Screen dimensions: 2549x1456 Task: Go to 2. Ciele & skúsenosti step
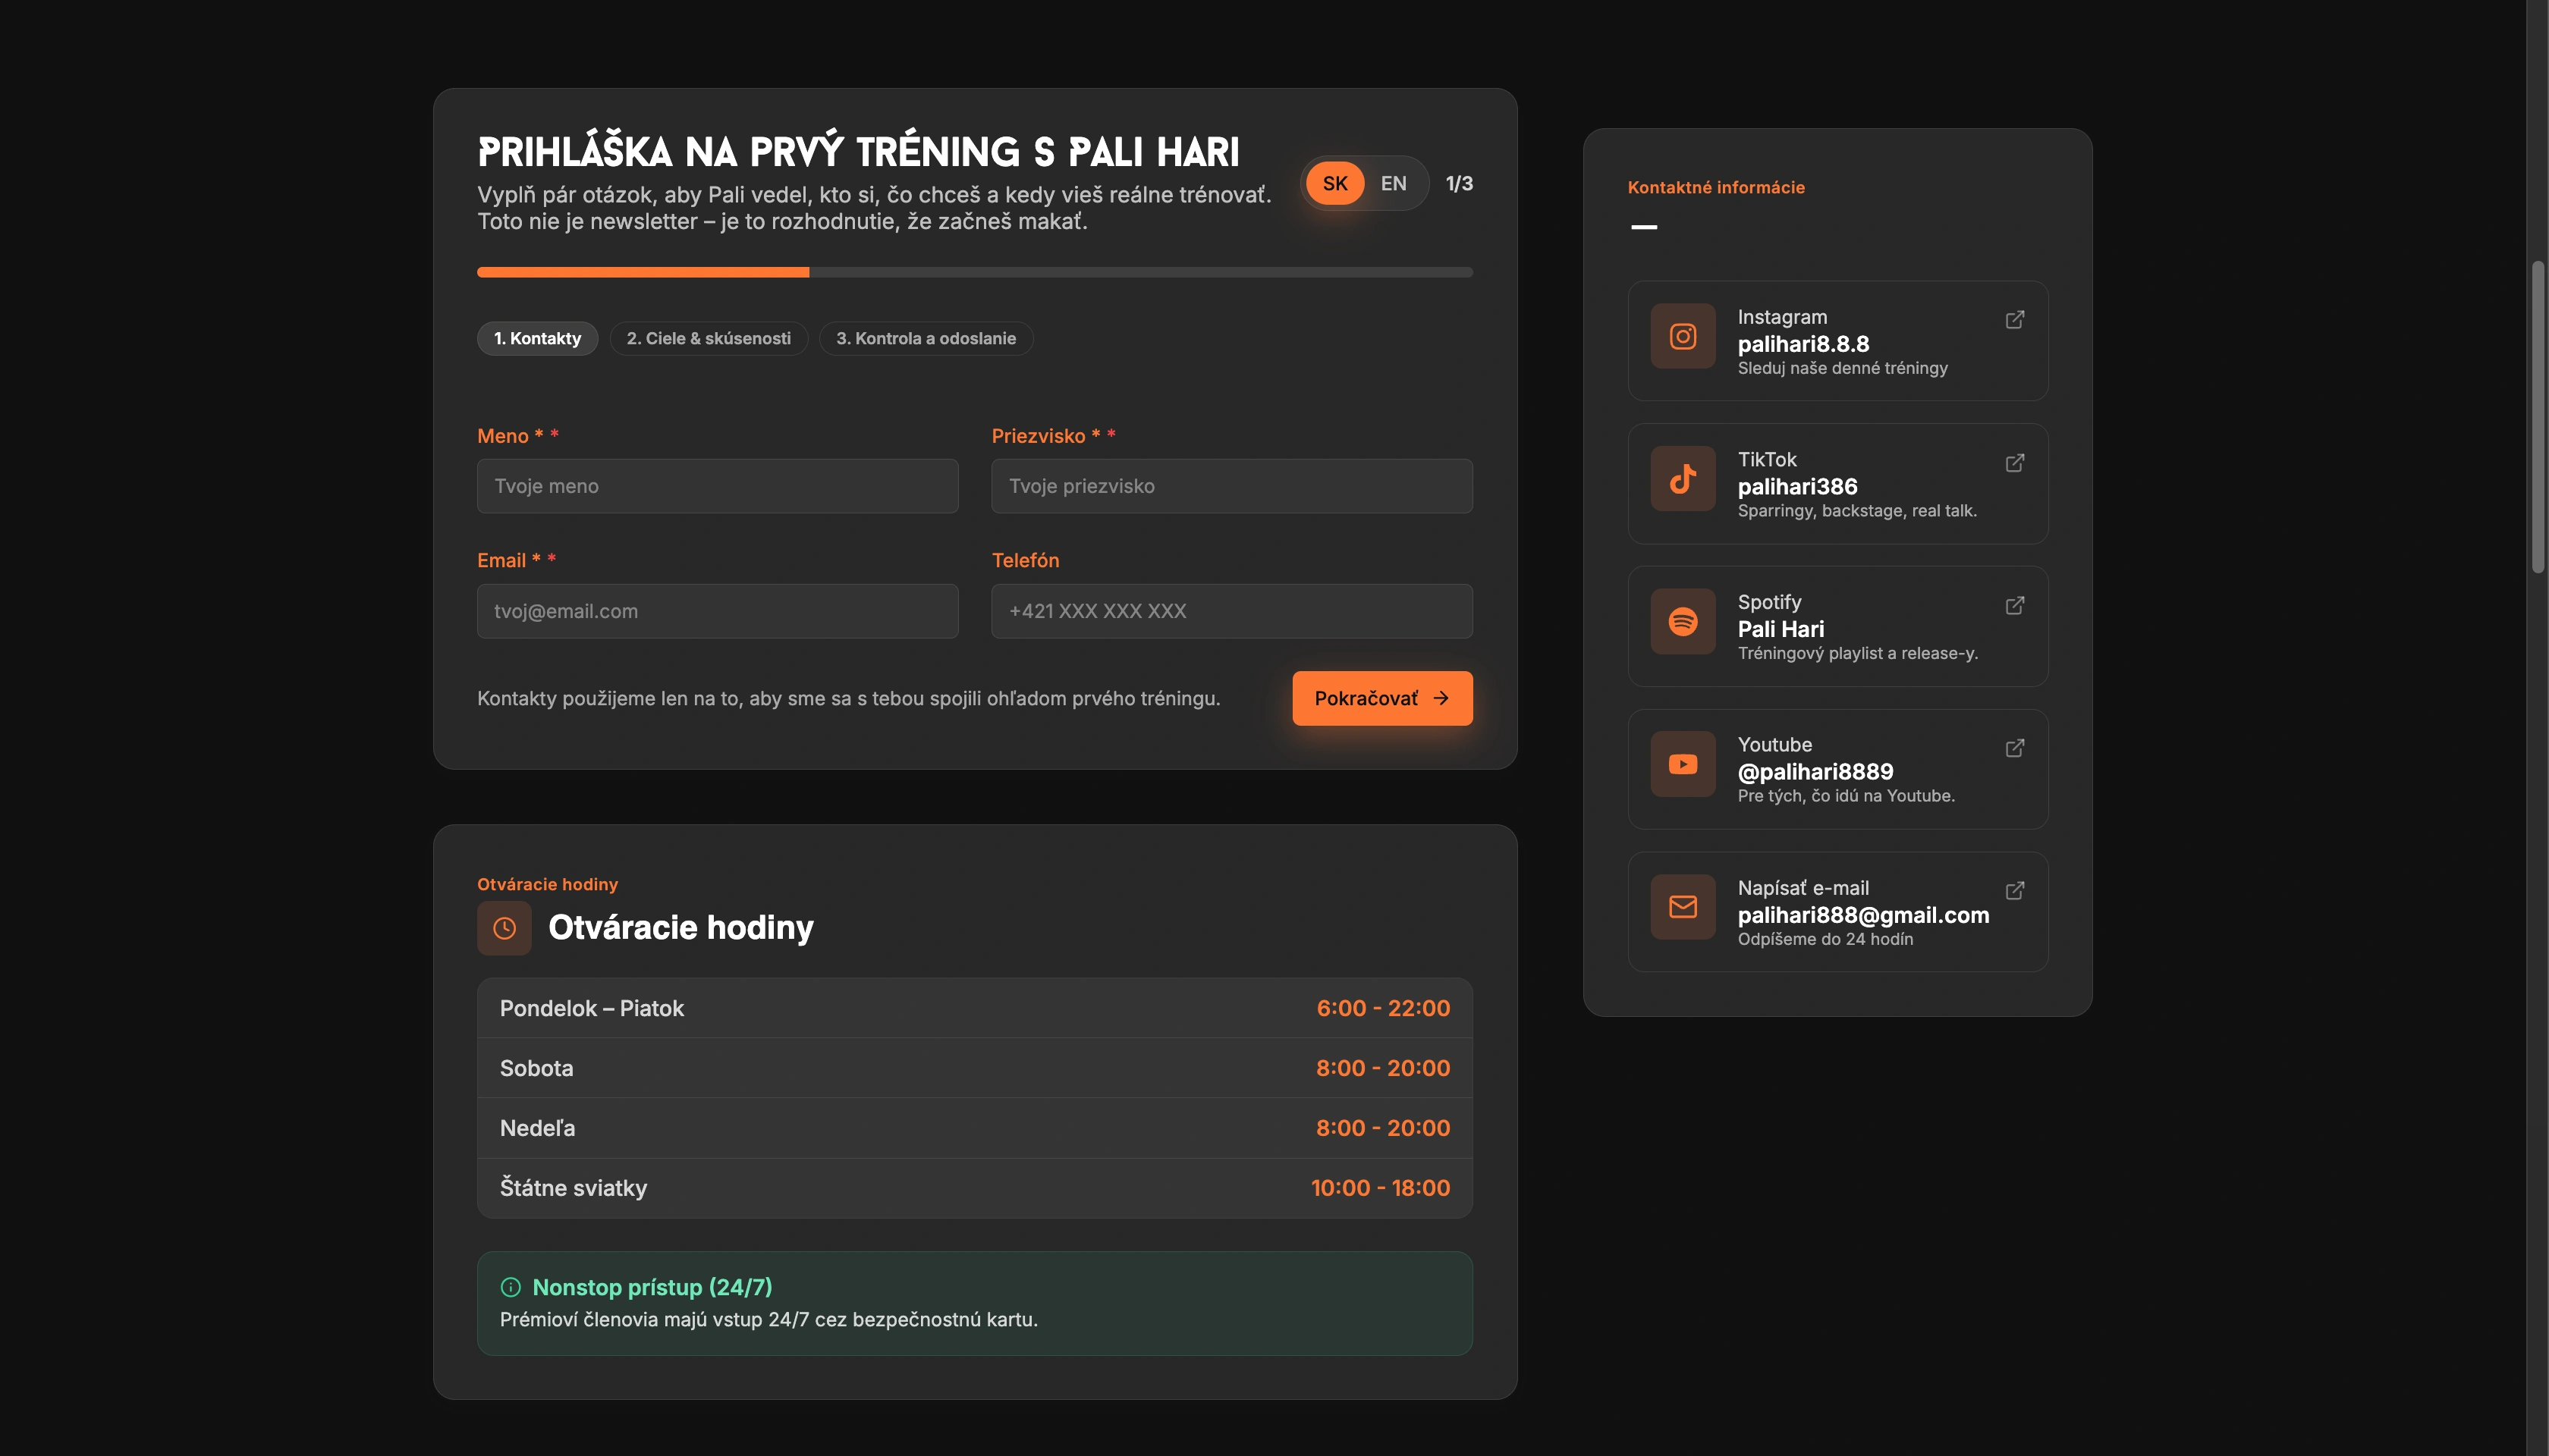tap(709, 338)
